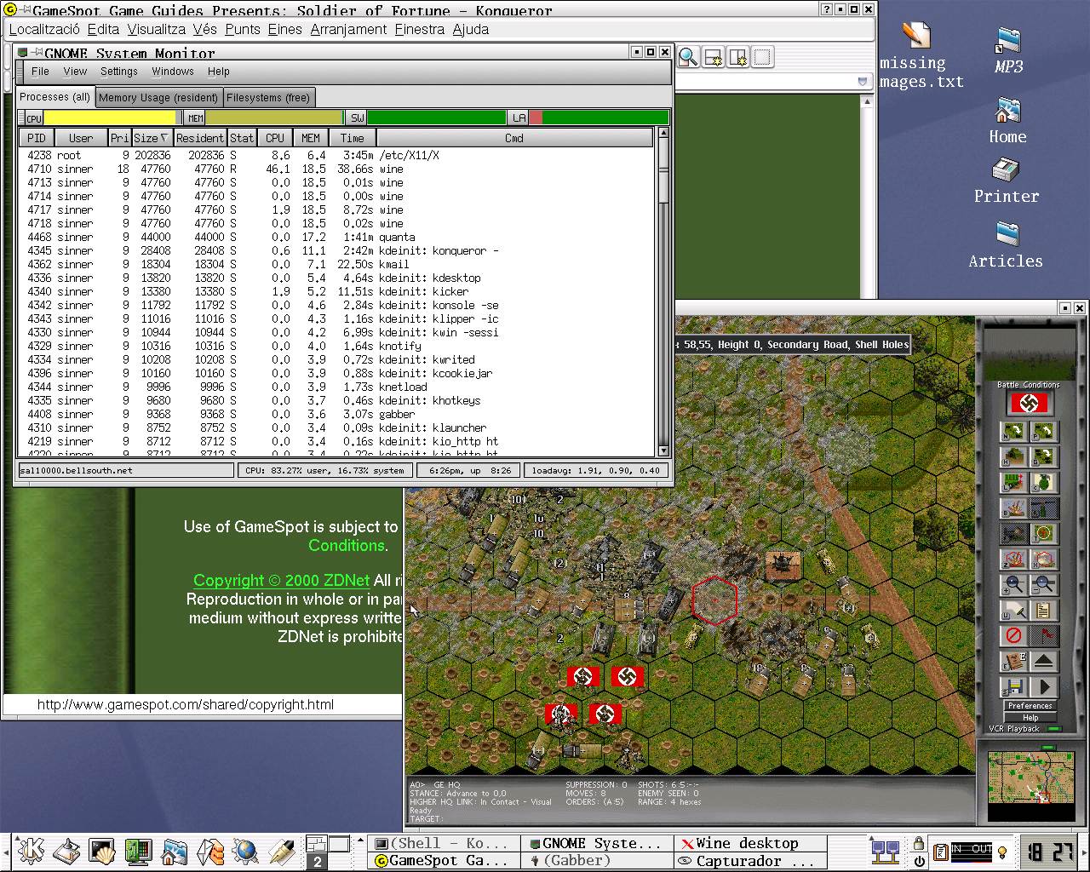Sort processes by Resident column header

[x=200, y=138]
